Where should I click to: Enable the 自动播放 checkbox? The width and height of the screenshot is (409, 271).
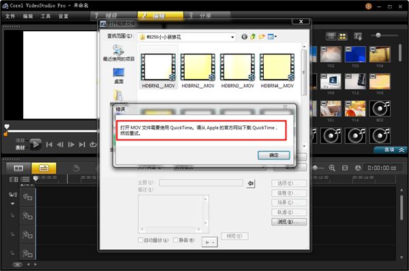click(x=140, y=240)
